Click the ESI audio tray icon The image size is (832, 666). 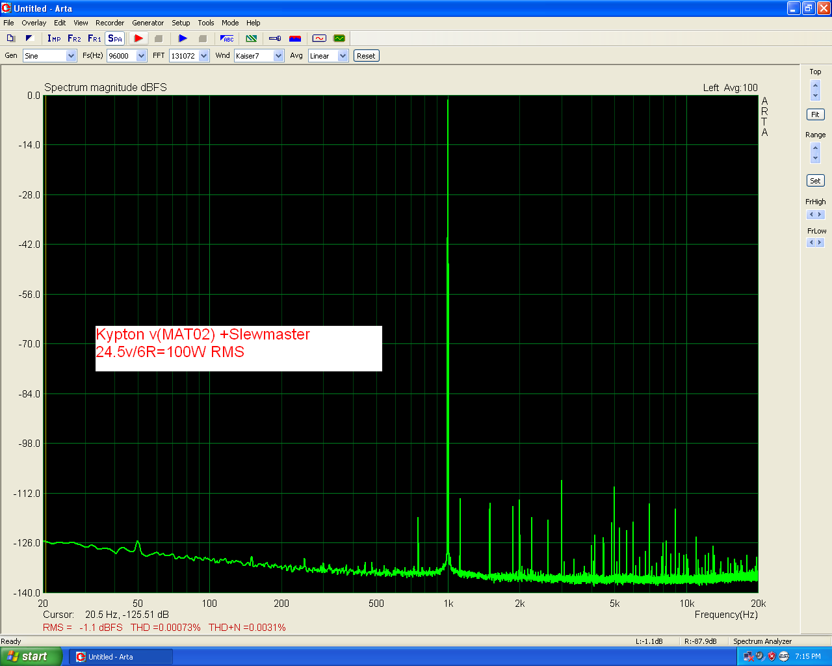(x=783, y=657)
